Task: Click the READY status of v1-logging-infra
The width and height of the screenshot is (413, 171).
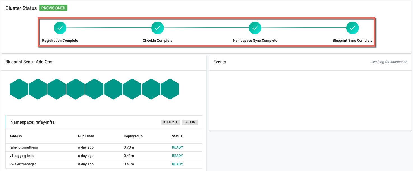Action: pyautogui.click(x=177, y=156)
